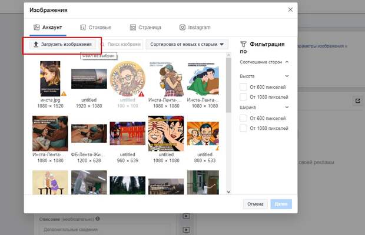
Task: Select the ФБ-Лента-Жи... 1200 × 628 thumbnail
Action: pyautogui.click(x=89, y=133)
